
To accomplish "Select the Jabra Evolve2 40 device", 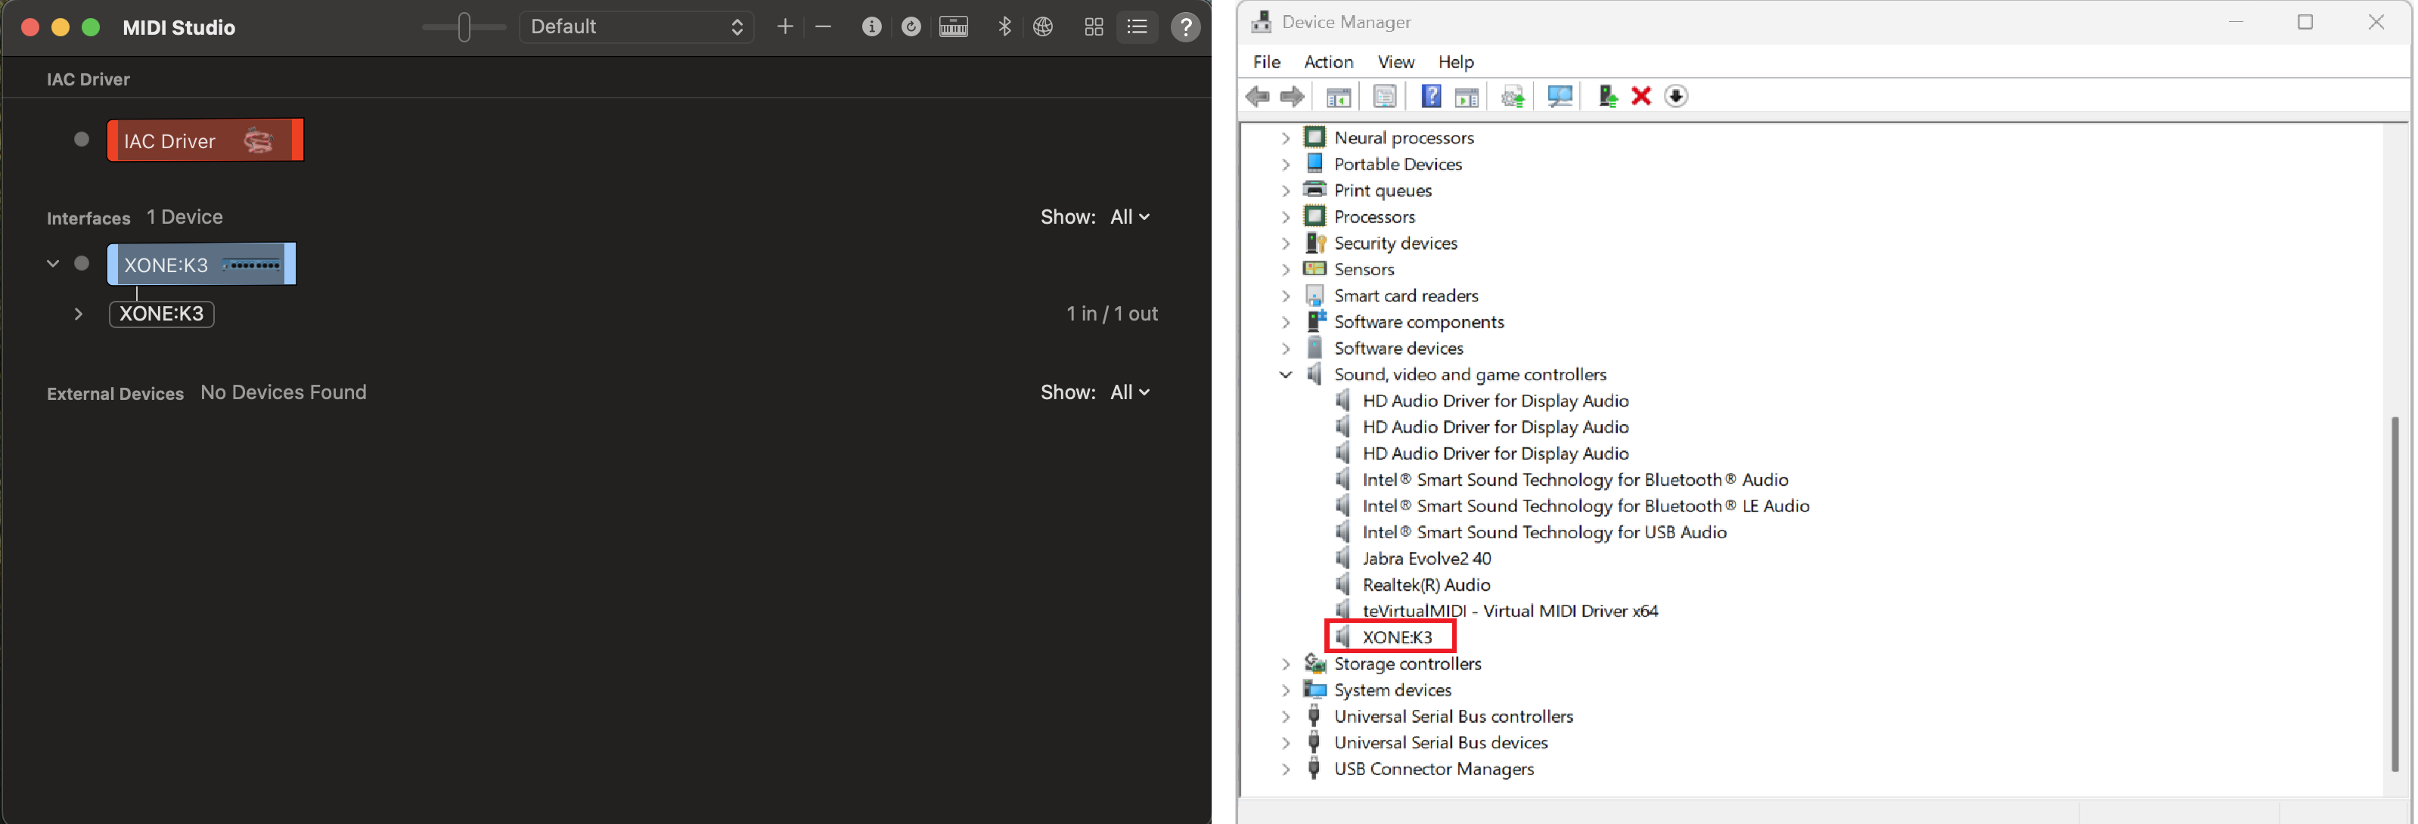I will coord(1426,559).
